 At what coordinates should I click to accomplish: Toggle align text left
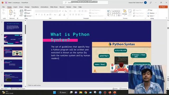(70, 15)
